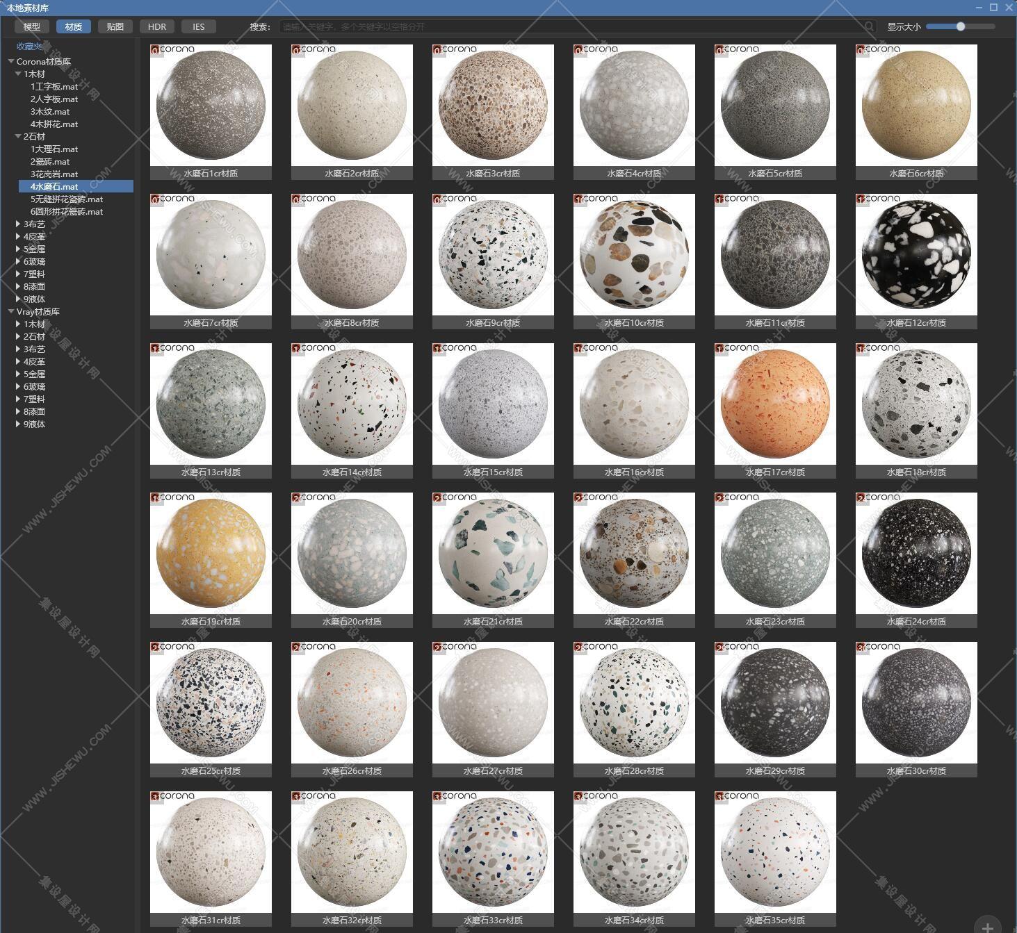1017x933 pixels.
Task: Expand the Corona 5金属 folder
Action: click(x=18, y=249)
